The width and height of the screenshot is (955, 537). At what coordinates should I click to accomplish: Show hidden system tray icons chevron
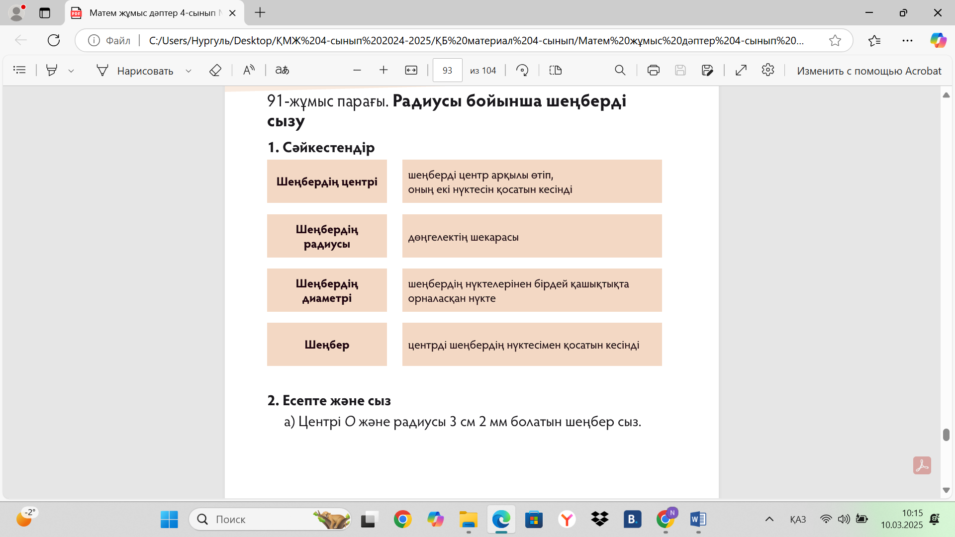coord(769,520)
